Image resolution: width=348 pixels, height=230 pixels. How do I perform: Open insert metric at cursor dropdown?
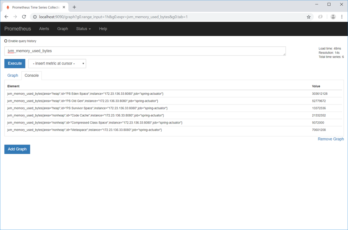click(x=57, y=63)
